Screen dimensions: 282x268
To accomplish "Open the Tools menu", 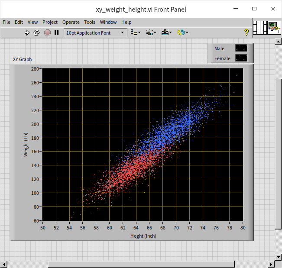I will pos(90,22).
